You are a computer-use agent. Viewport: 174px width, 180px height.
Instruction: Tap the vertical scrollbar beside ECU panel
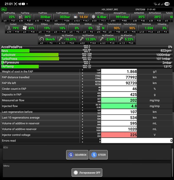coord(172,162)
